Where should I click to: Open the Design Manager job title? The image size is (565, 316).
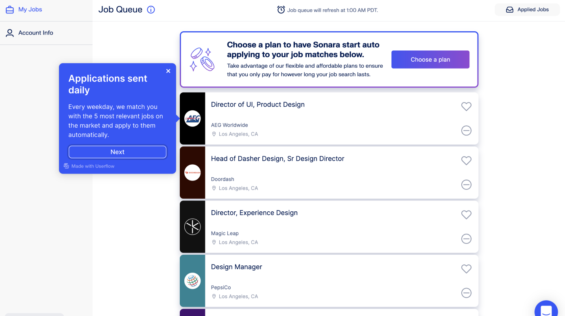(236, 267)
